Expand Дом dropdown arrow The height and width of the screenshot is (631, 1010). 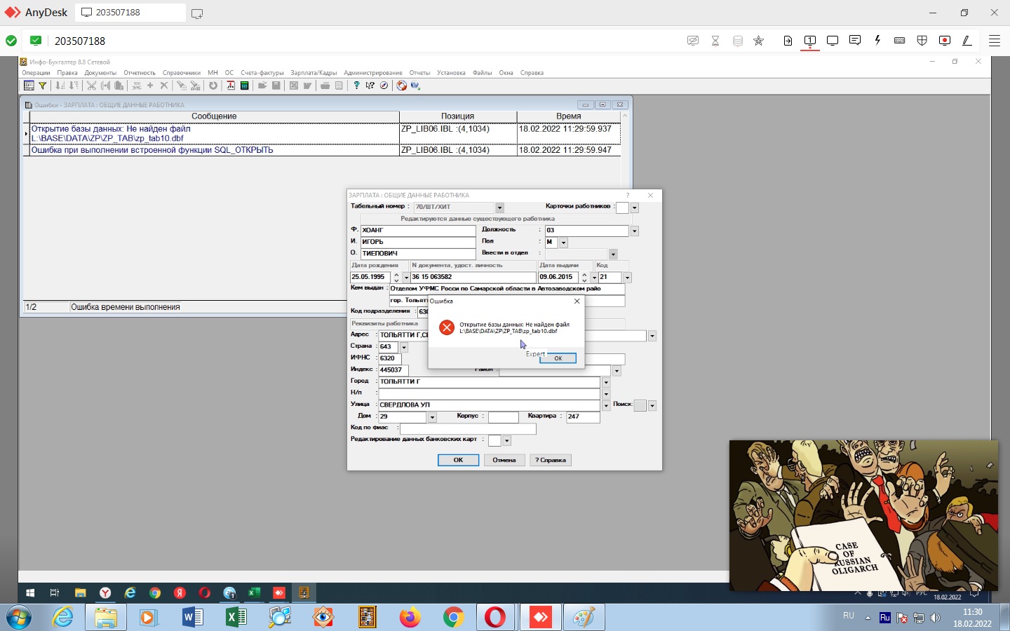[x=432, y=417]
